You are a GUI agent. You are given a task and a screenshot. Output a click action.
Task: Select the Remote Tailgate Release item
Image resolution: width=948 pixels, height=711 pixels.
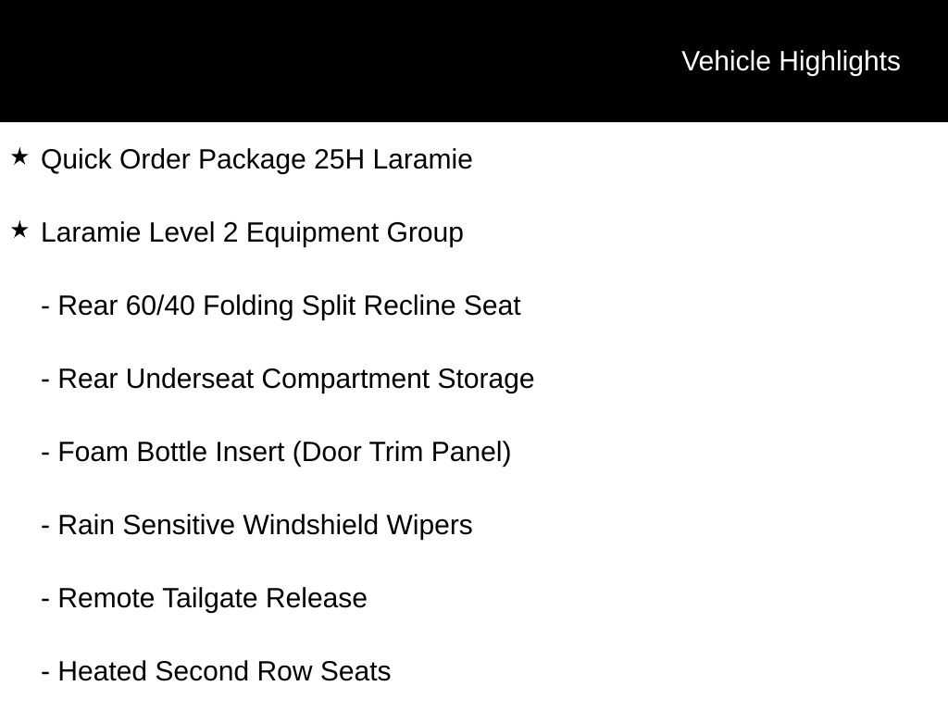[212, 598]
